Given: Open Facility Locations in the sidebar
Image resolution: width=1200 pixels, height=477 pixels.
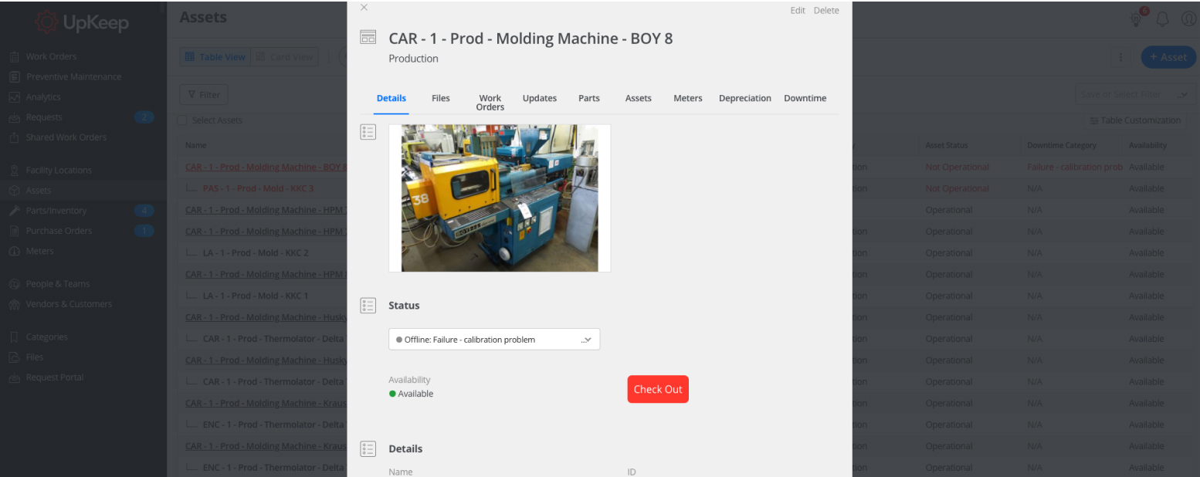Looking at the screenshot, I should [59, 170].
